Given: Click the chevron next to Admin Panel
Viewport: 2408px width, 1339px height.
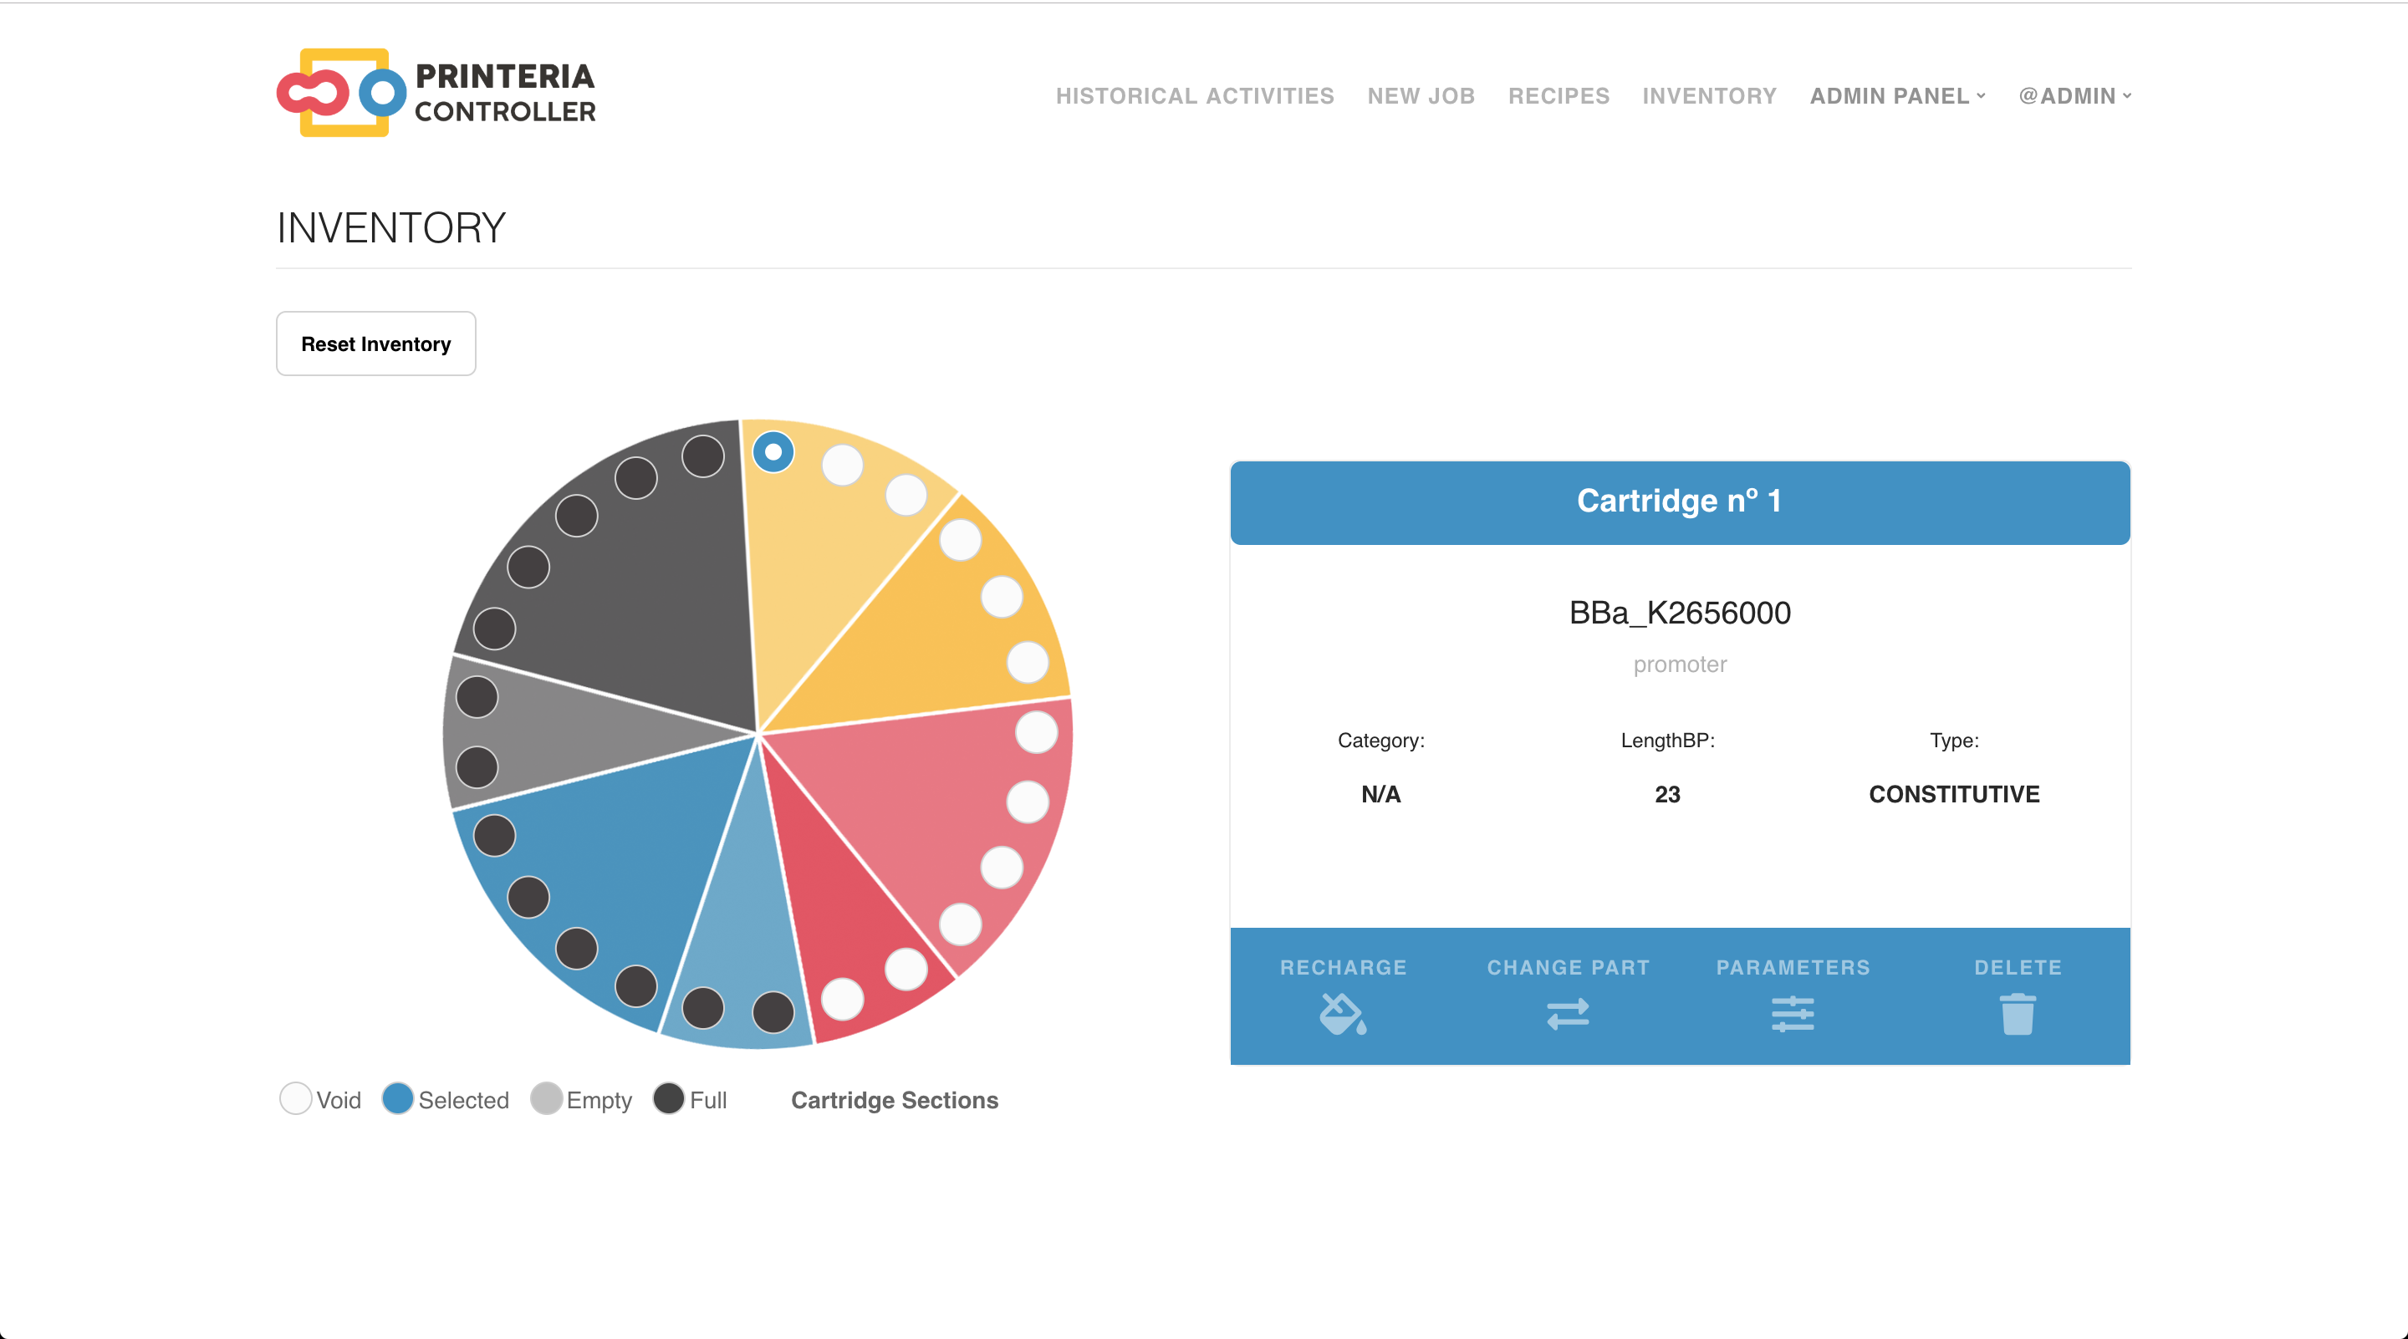Looking at the screenshot, I should [x=1981, y=95].
